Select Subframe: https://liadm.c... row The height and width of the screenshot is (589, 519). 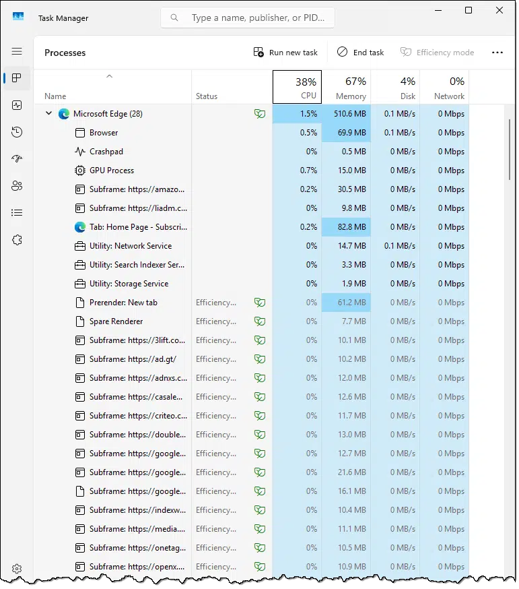coord(252,208)
